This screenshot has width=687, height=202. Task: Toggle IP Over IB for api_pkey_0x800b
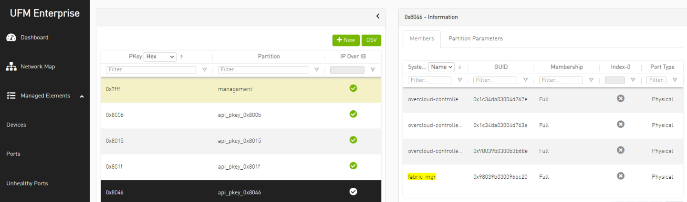coord(353,114)
